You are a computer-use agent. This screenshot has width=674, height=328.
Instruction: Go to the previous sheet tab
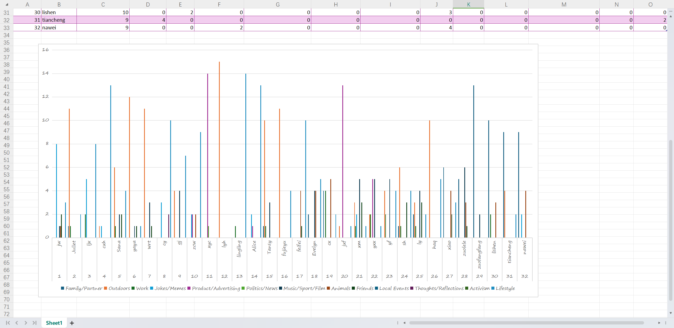point(17,323)
